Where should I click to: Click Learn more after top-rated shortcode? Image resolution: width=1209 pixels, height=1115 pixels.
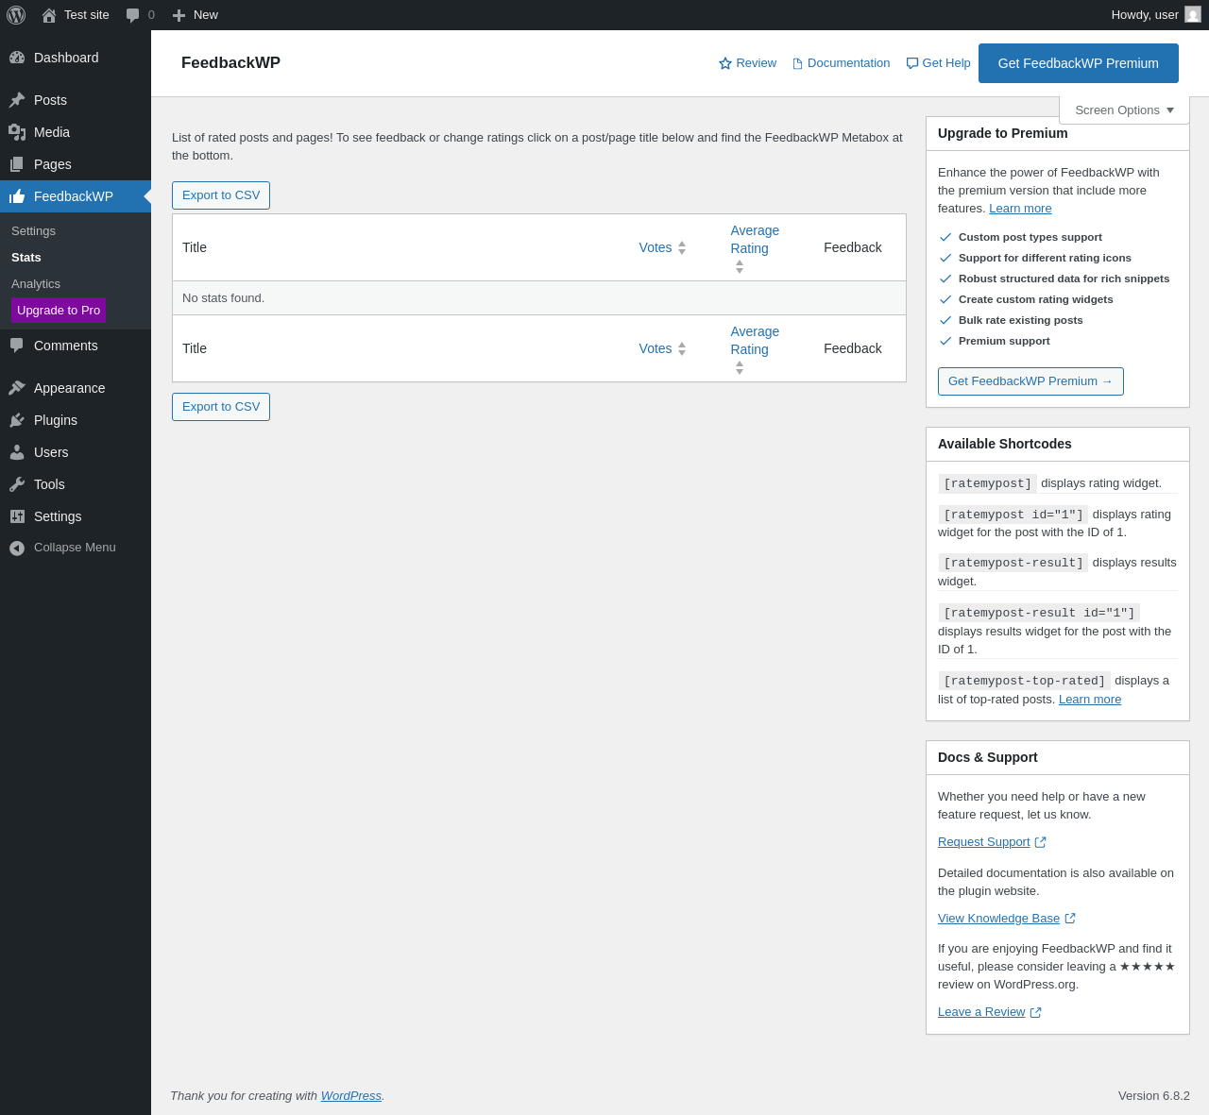tap(1090, 700)
